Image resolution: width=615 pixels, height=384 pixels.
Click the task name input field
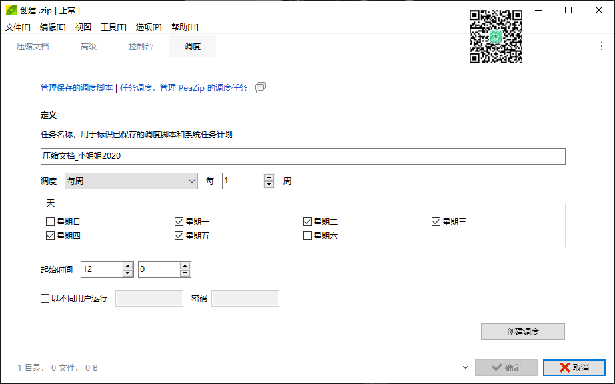[x=303, y=156]
